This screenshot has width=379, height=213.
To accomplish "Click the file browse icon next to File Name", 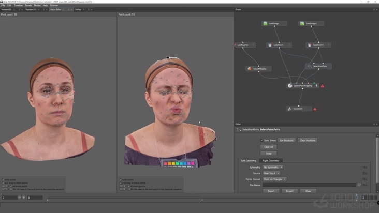I will click(359, 185).
